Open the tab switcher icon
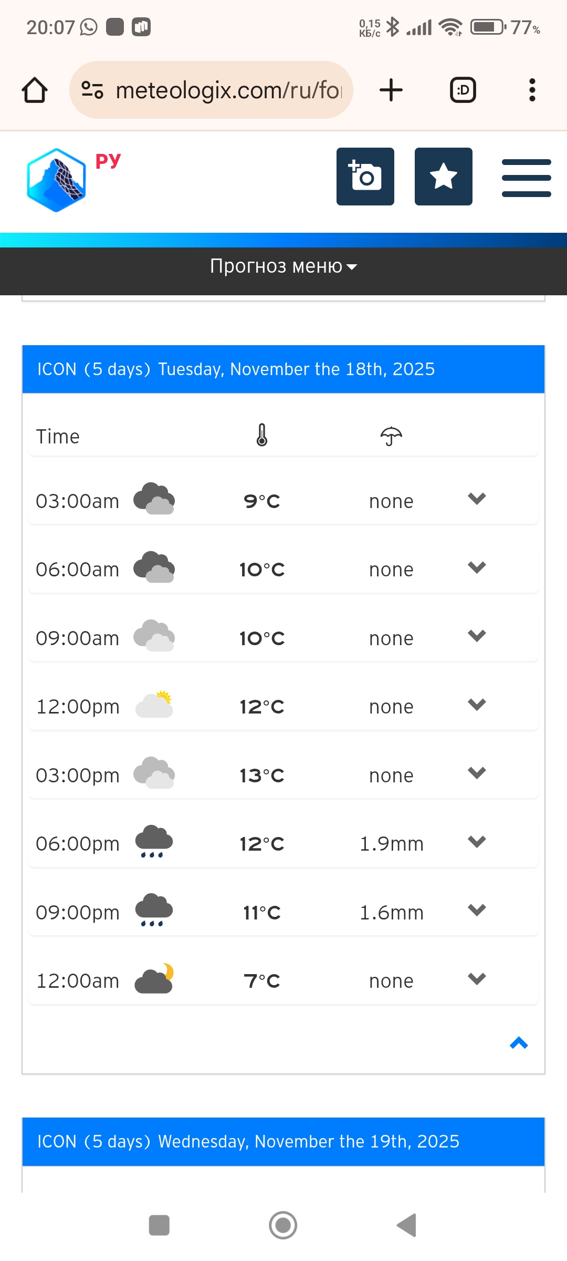 point(463,90)
